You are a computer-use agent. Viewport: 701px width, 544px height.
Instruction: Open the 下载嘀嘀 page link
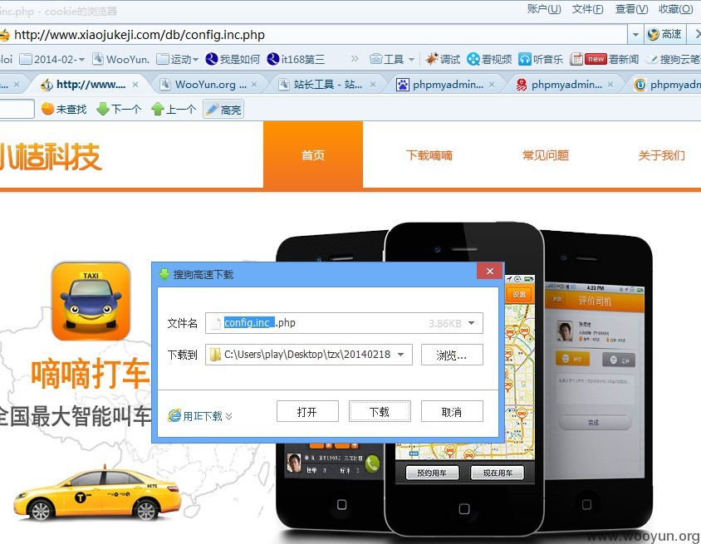[429, 155]
